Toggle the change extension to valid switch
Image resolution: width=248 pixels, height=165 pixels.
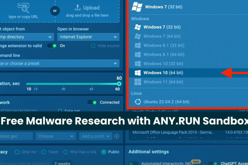click(x=52, y=46)
